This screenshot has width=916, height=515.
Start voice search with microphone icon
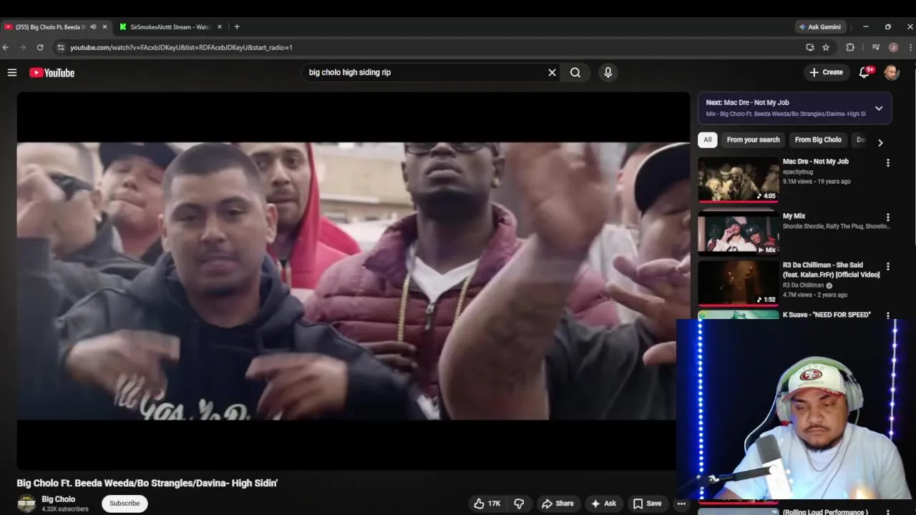pos(608,72)
